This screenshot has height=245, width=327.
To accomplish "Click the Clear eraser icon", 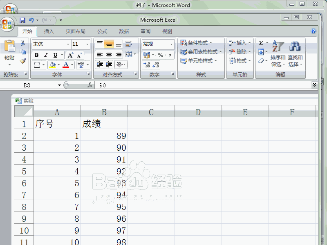I will click(x=261, y=61).
